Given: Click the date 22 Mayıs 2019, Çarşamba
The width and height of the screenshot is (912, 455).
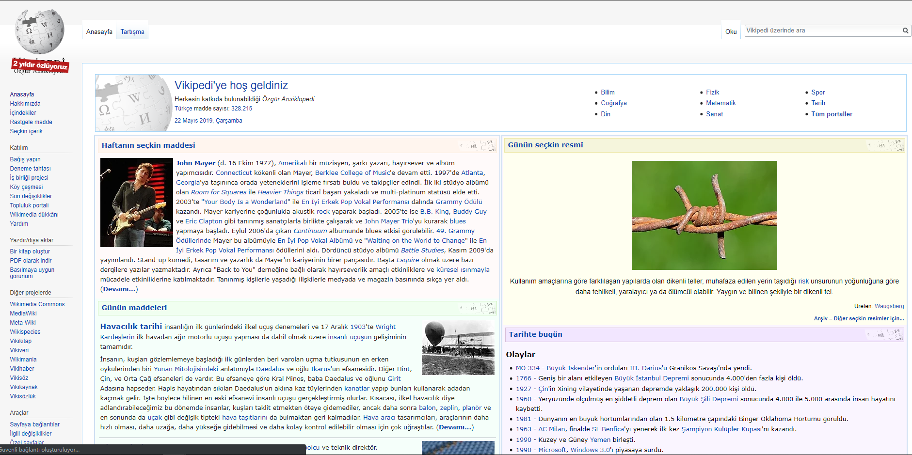Looking at the screenshot, I should pos(208,121).
